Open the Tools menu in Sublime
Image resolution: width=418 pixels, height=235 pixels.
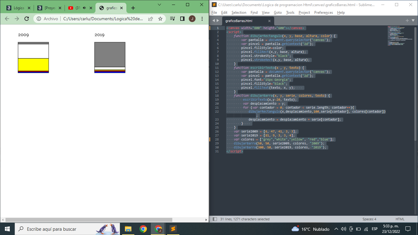pos(290,13)
